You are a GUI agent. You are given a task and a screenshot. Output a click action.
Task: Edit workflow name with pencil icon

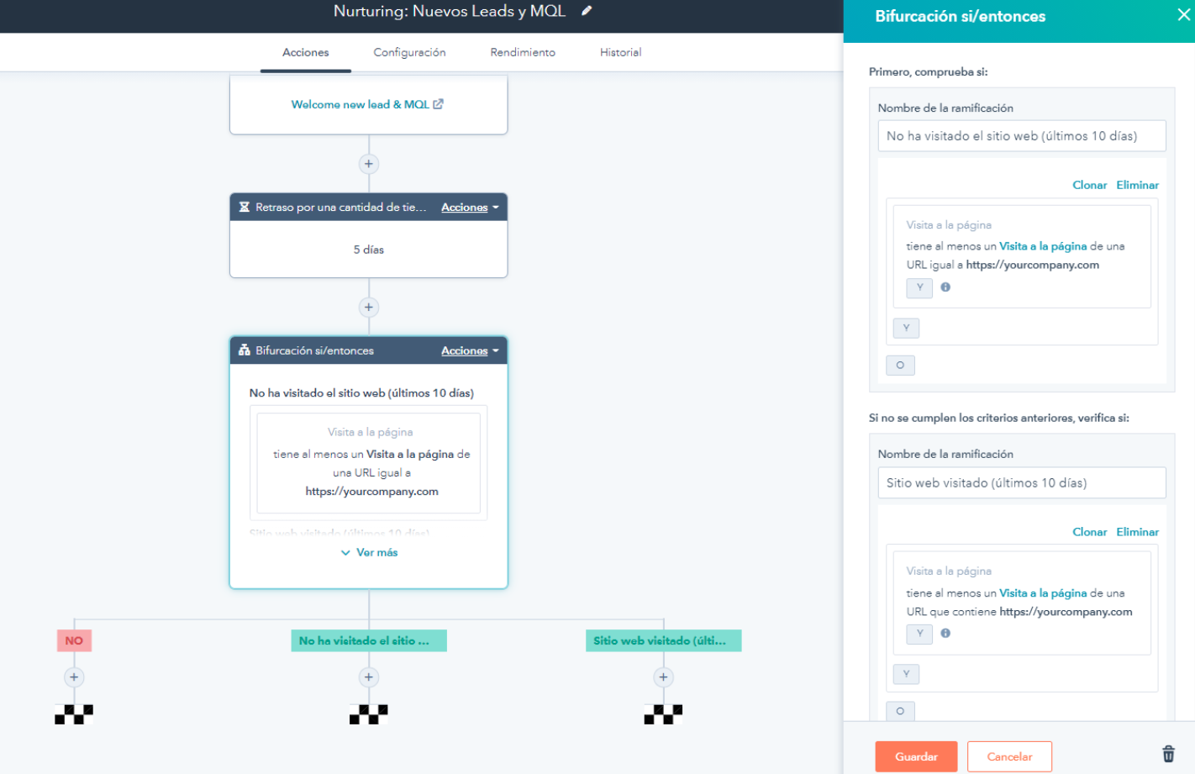[587, 11]
